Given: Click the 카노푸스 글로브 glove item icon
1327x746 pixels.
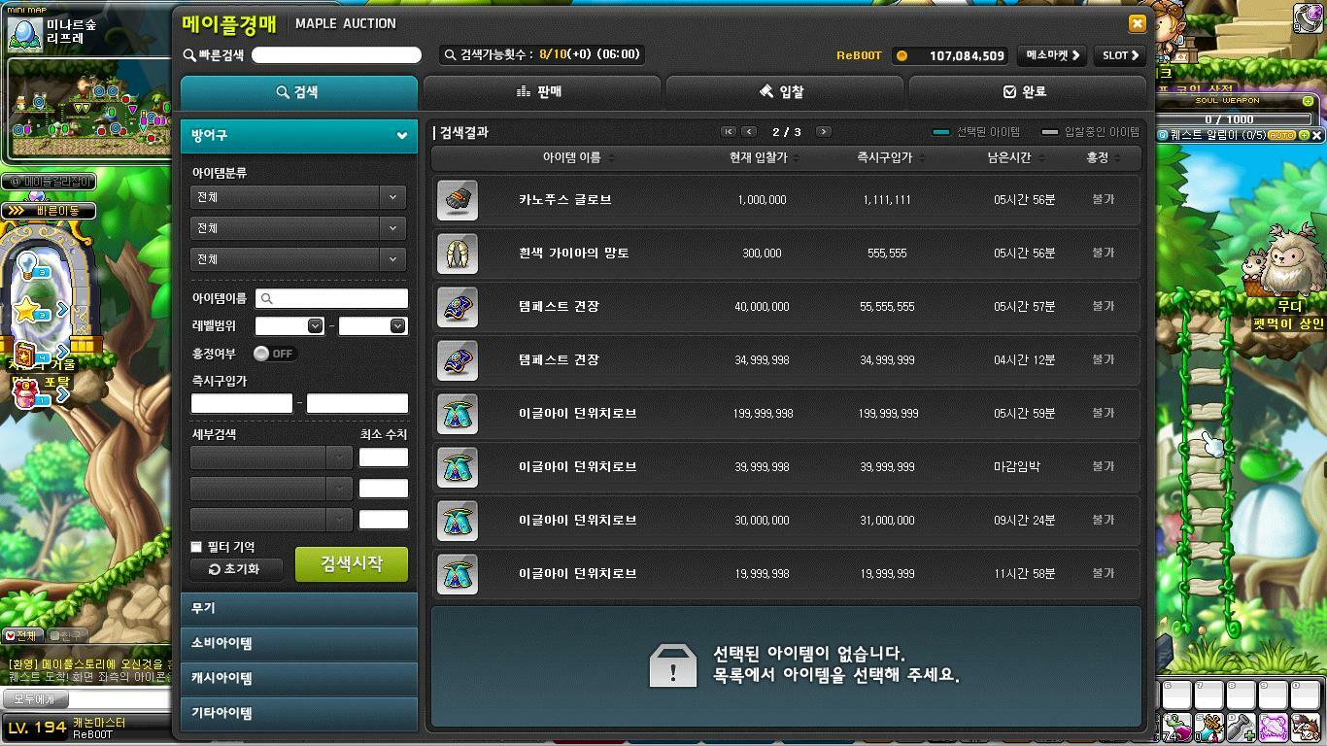Looking at the screenshot, I should click(458, 200).
